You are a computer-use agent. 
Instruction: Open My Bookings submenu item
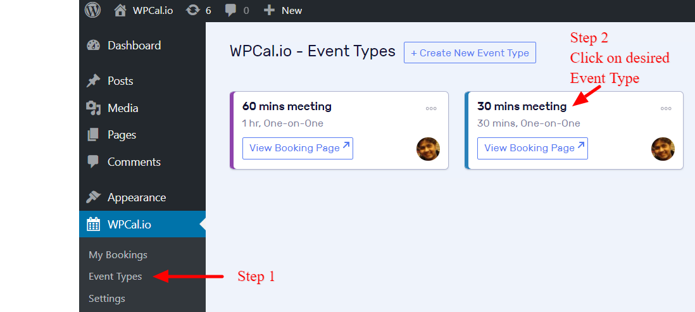point(118,255)
